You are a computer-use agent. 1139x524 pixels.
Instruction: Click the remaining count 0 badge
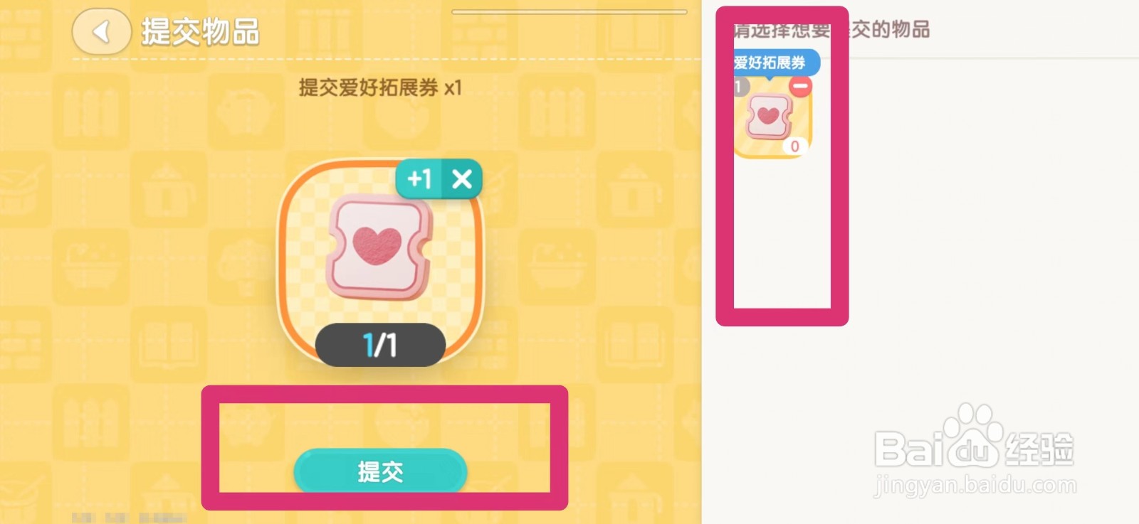795,146
